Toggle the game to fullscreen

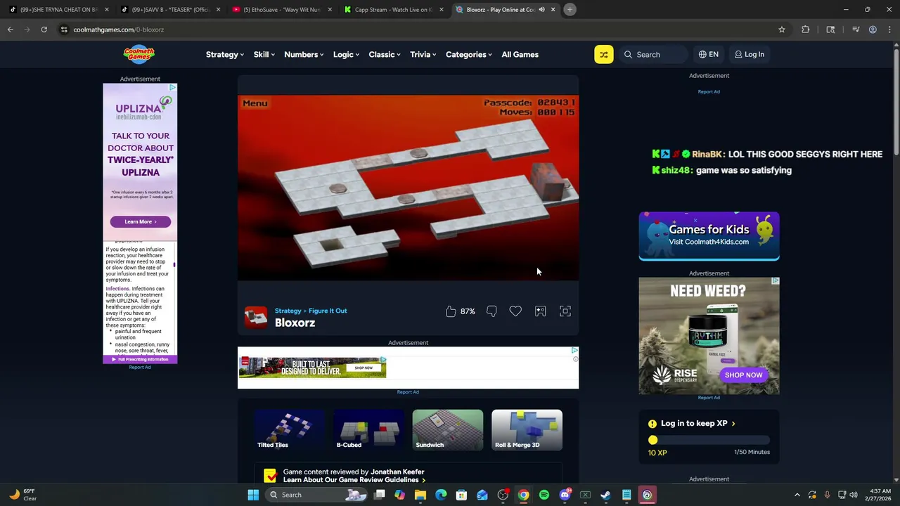565,311
